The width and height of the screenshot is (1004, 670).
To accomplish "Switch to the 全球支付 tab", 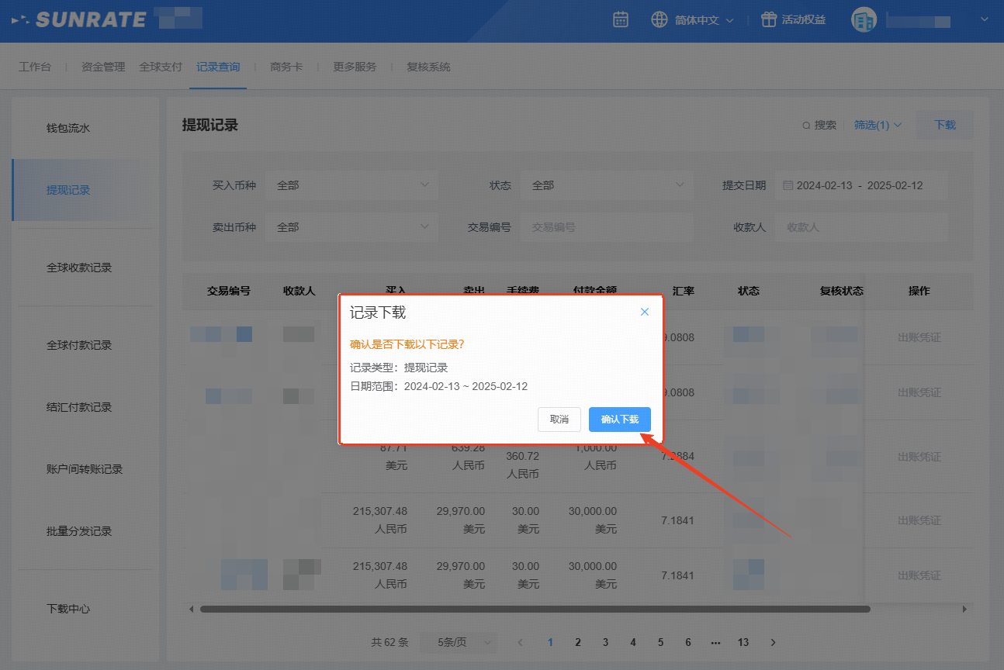I will point(161,67).
